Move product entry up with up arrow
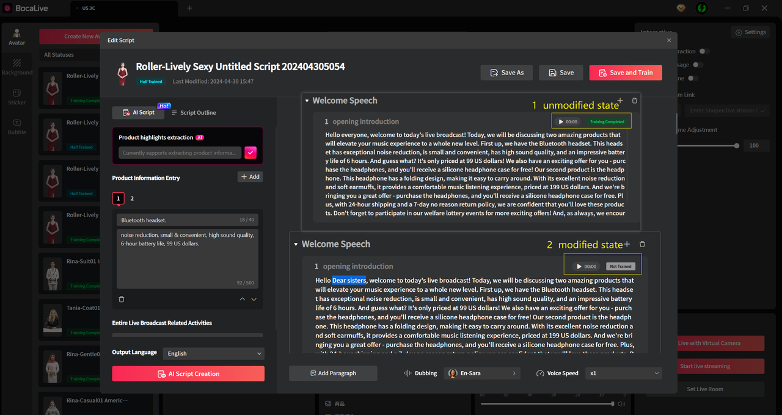 [243, 299]
